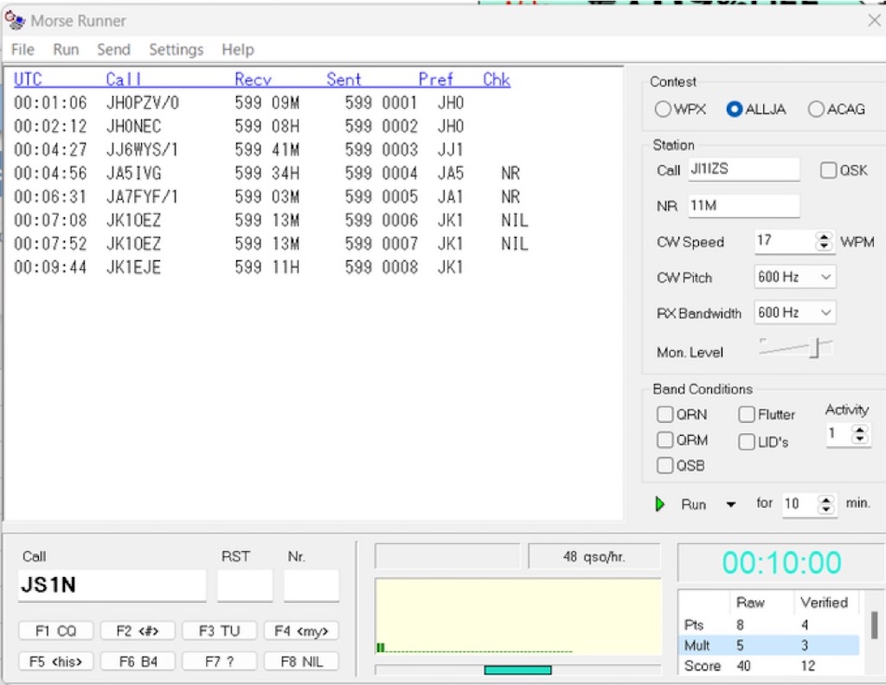Select the log row for JK1EJE
This screenshot has width=886, height=685.
313,266
